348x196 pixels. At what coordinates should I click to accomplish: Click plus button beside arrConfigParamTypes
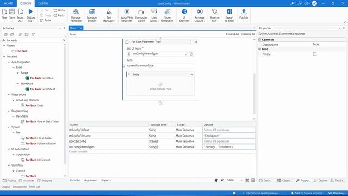191,54
